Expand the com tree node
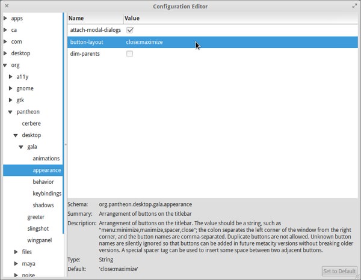Image resolution: width=361 pixels, height=280 pixels. click(x=5, y=41)
